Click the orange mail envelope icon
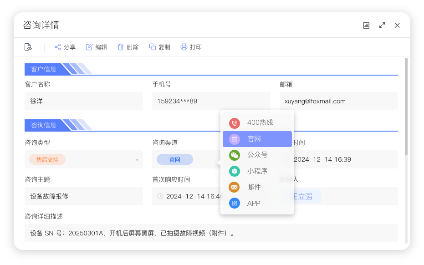Viewport: 424px width, 265px height. pyautogui.click(x=235, y=187)
